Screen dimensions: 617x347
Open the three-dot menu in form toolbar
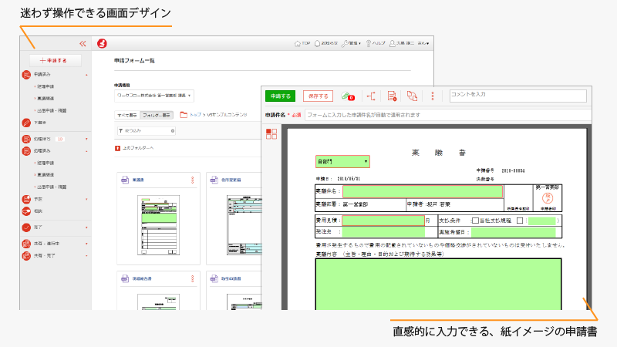pyautogui.click(x=433, y=96)
